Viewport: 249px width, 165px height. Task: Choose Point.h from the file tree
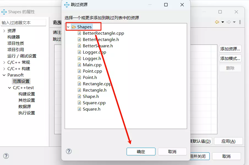(90, 78)
